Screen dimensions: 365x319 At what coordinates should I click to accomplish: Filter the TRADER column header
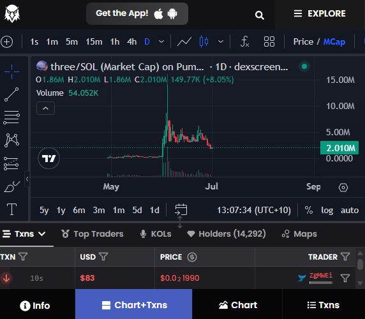(345, 256)
